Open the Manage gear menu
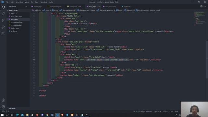This screenshot has height=117, width=208. 3,107
